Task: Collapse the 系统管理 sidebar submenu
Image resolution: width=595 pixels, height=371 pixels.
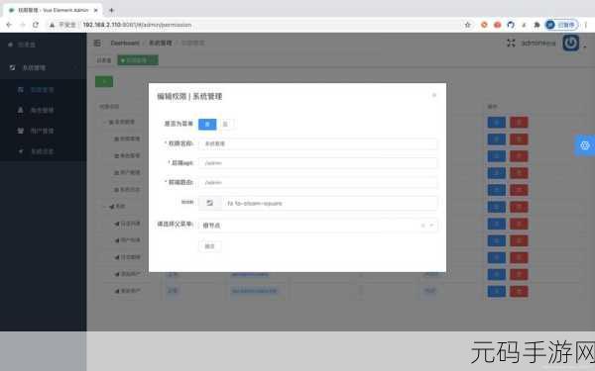Action: pos(44,67)
